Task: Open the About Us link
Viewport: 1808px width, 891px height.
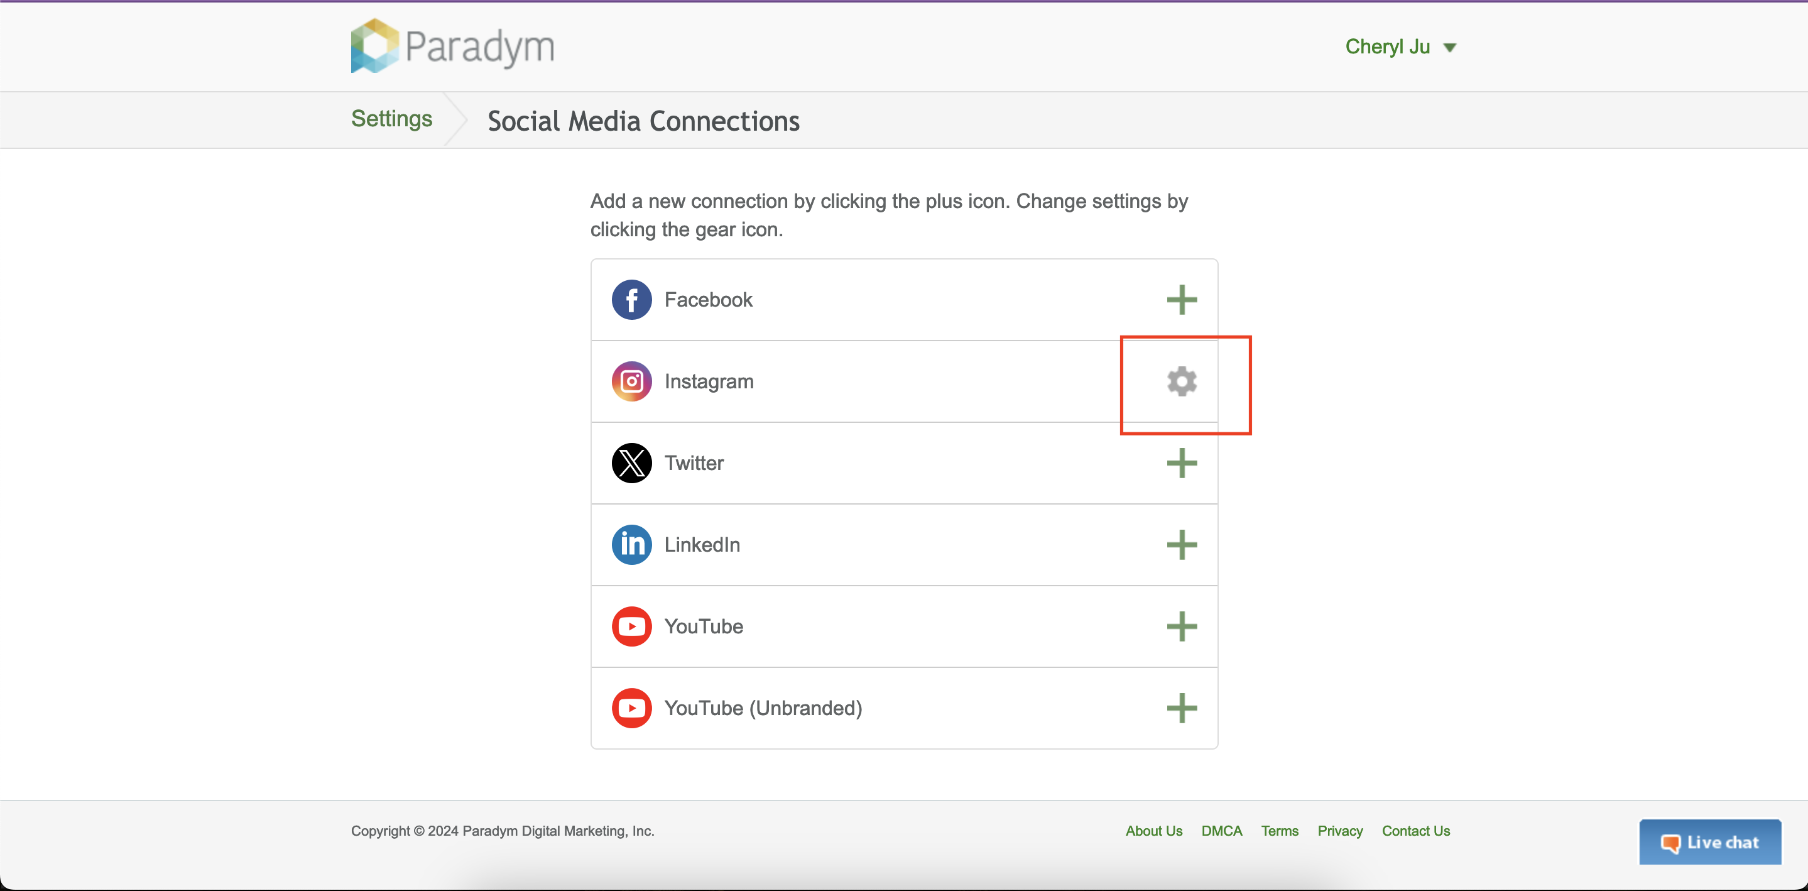Action: [x=1153, y=831]
